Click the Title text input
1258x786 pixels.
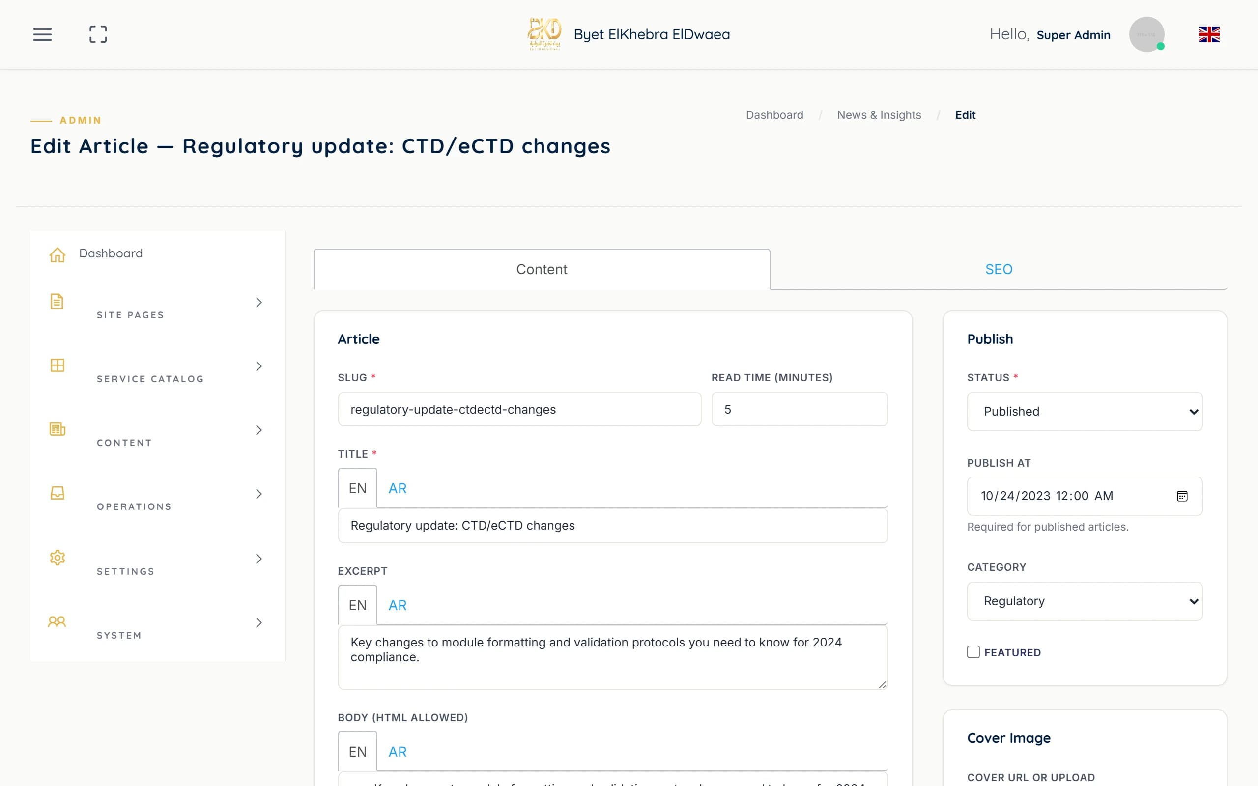click(x=613, y=526)
